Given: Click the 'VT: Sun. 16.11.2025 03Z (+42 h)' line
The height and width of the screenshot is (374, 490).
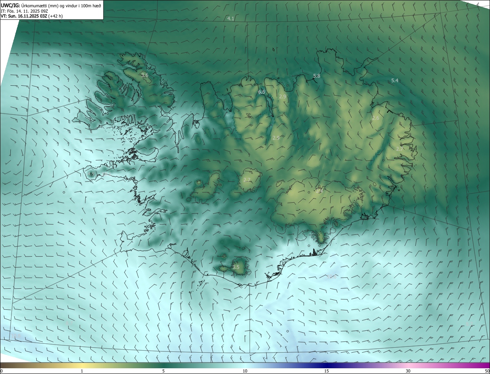Looking at the screenshot, I should pos(32,16).
